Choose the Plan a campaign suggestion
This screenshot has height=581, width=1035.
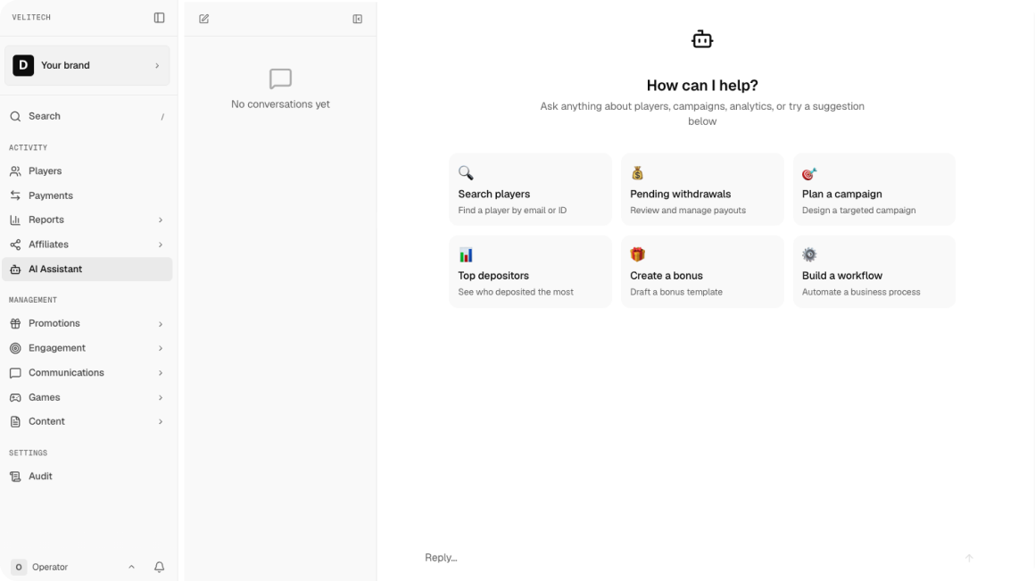point(874,189)
